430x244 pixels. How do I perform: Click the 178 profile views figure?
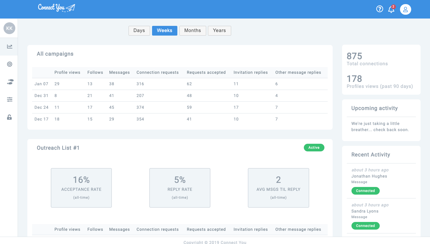354,78
